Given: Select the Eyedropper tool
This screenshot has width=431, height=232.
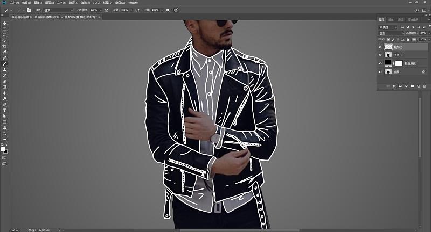Looking at the screenshot, I should (x=4, y=52).
